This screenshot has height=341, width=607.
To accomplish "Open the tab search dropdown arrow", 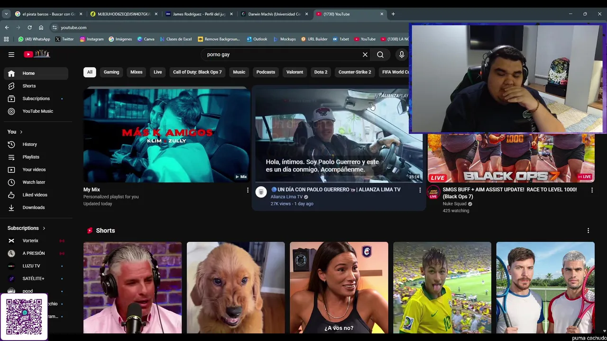I will point(6,14).
